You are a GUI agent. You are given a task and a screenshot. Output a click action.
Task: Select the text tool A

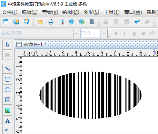click(8, 121)
